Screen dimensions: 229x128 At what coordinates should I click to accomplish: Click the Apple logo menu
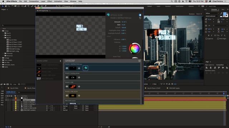point(3,1)
